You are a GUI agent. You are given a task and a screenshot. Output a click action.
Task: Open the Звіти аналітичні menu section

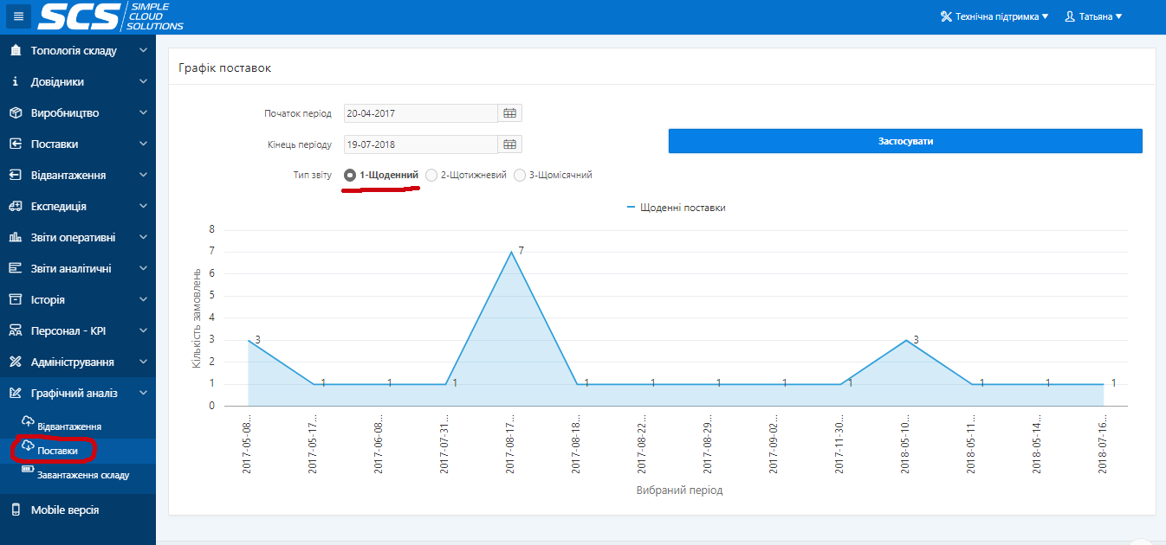pyautogui.click(x=78, y=269)
